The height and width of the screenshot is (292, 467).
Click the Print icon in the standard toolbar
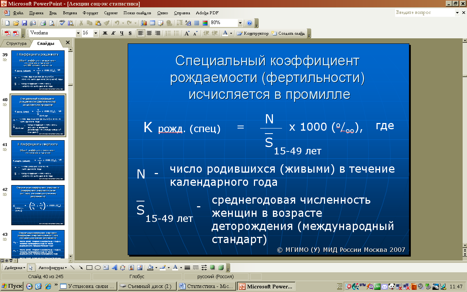pyautogui.click(x=43, y=23)
